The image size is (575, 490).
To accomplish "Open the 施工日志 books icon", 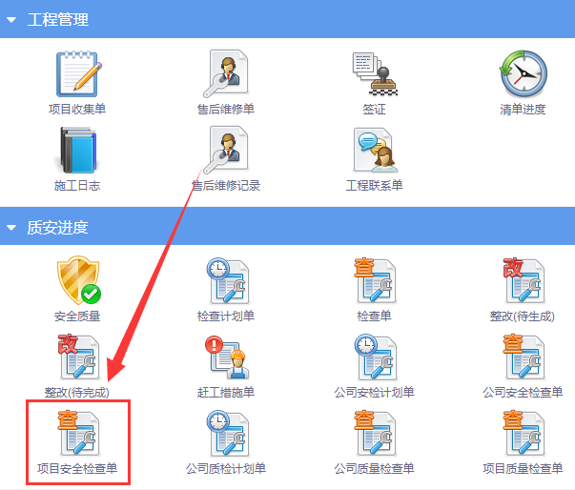I will (77, 150).
